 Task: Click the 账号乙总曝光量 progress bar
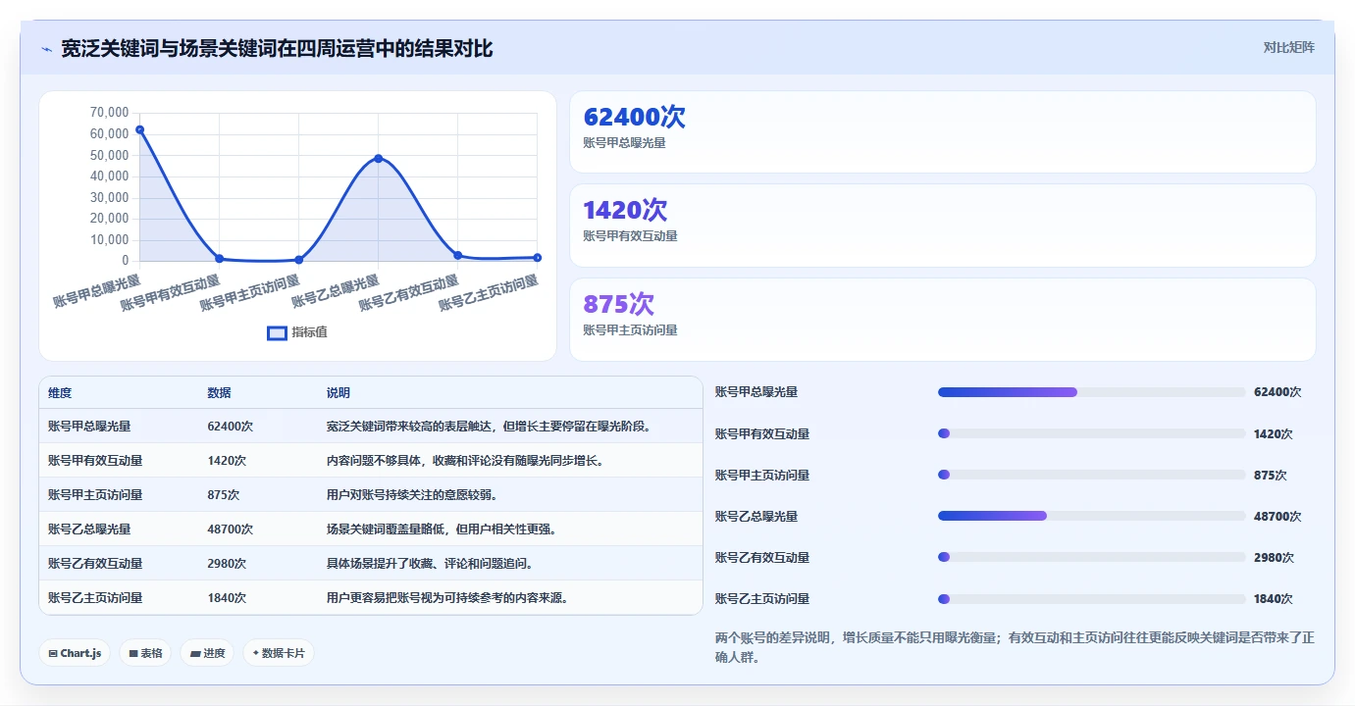click(x=1091, y=516)
